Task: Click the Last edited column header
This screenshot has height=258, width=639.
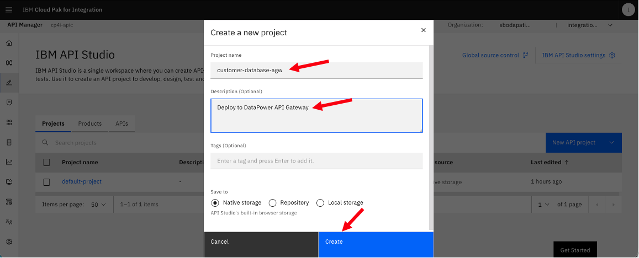Action: click(x=546, y=163)
